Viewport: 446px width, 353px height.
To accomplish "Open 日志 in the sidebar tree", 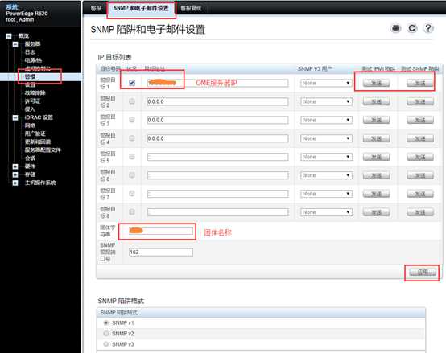I will pos(30,52).
